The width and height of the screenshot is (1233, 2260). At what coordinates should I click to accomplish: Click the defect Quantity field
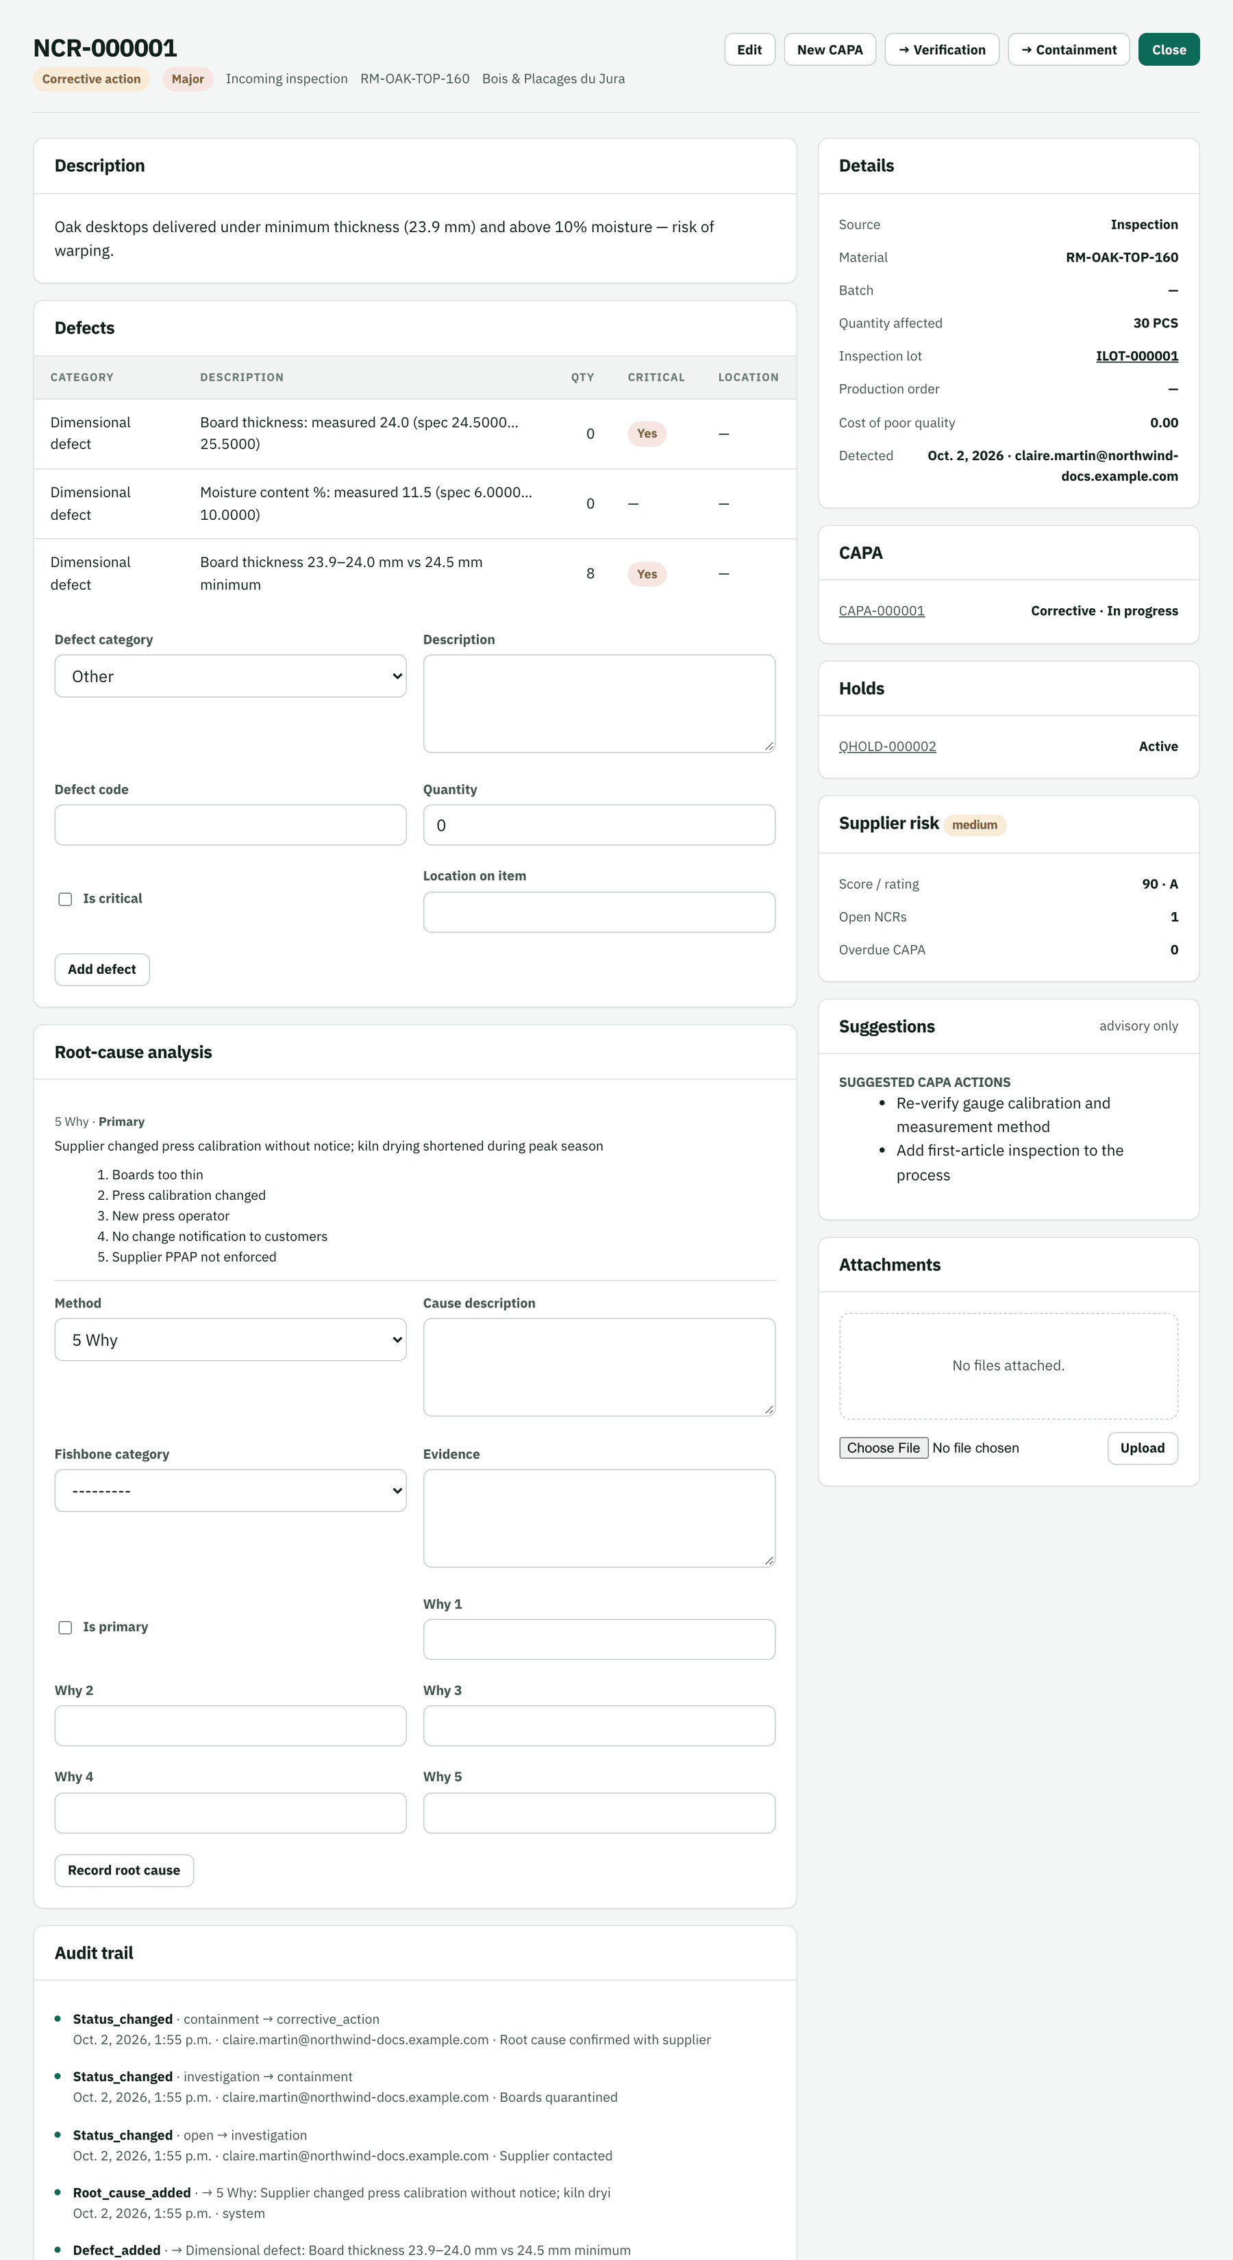tap(599, 825)
